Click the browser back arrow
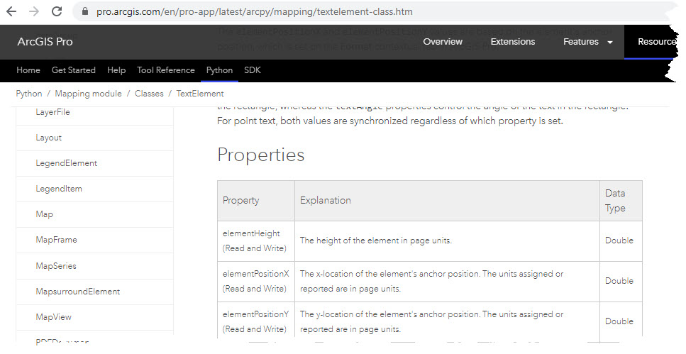This screenshot has width=686, height=354. click(11, 12)
